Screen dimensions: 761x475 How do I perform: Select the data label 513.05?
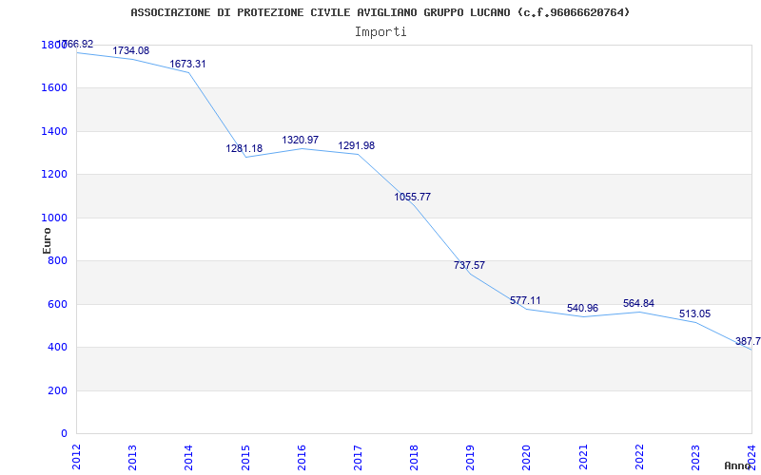[x=695, y=314]
